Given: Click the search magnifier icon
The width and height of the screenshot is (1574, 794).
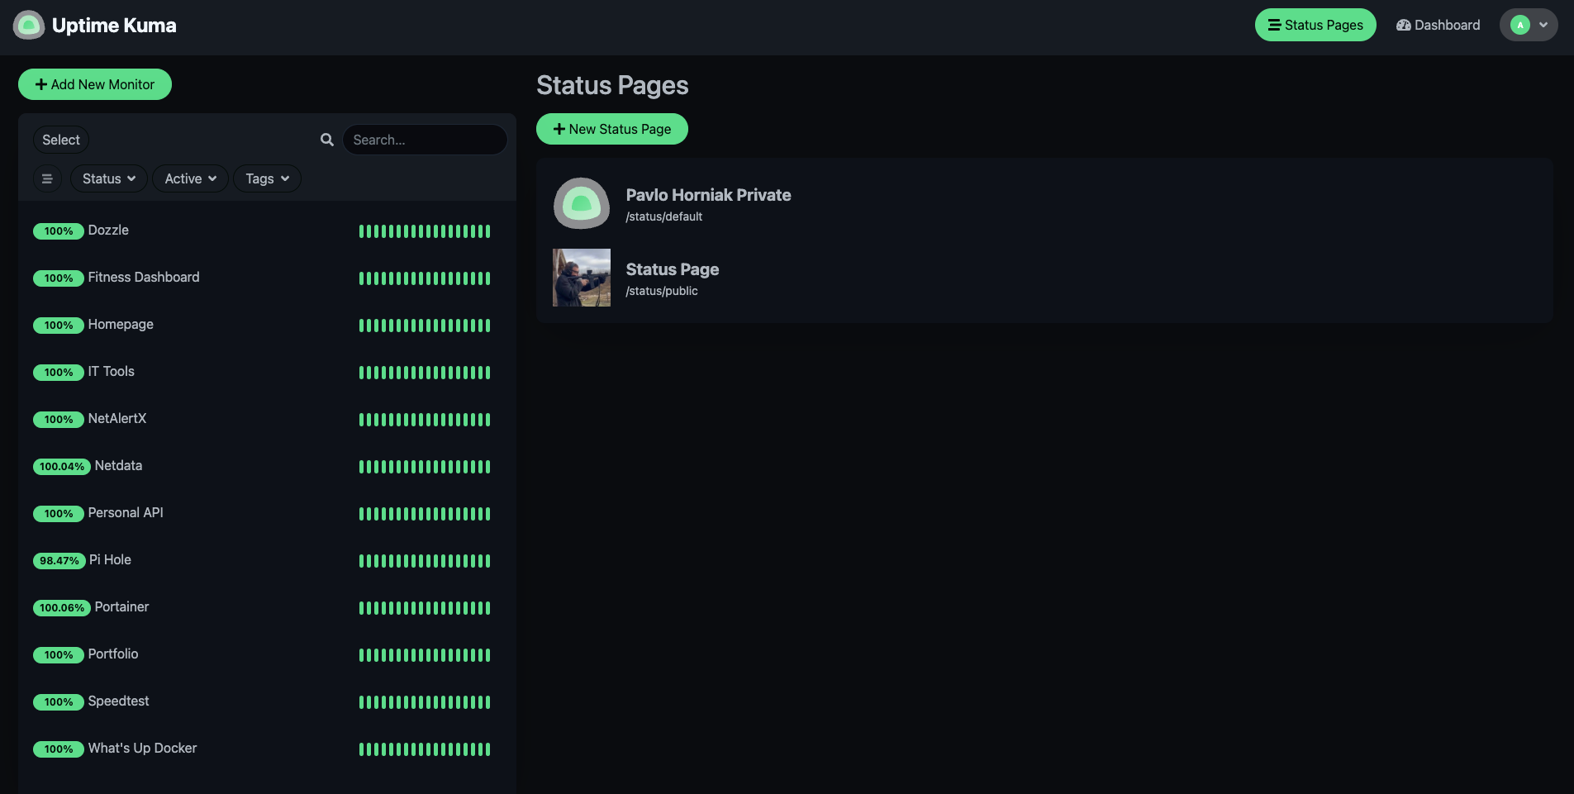Looking at the screenshot, I should [x=326, y=139].
